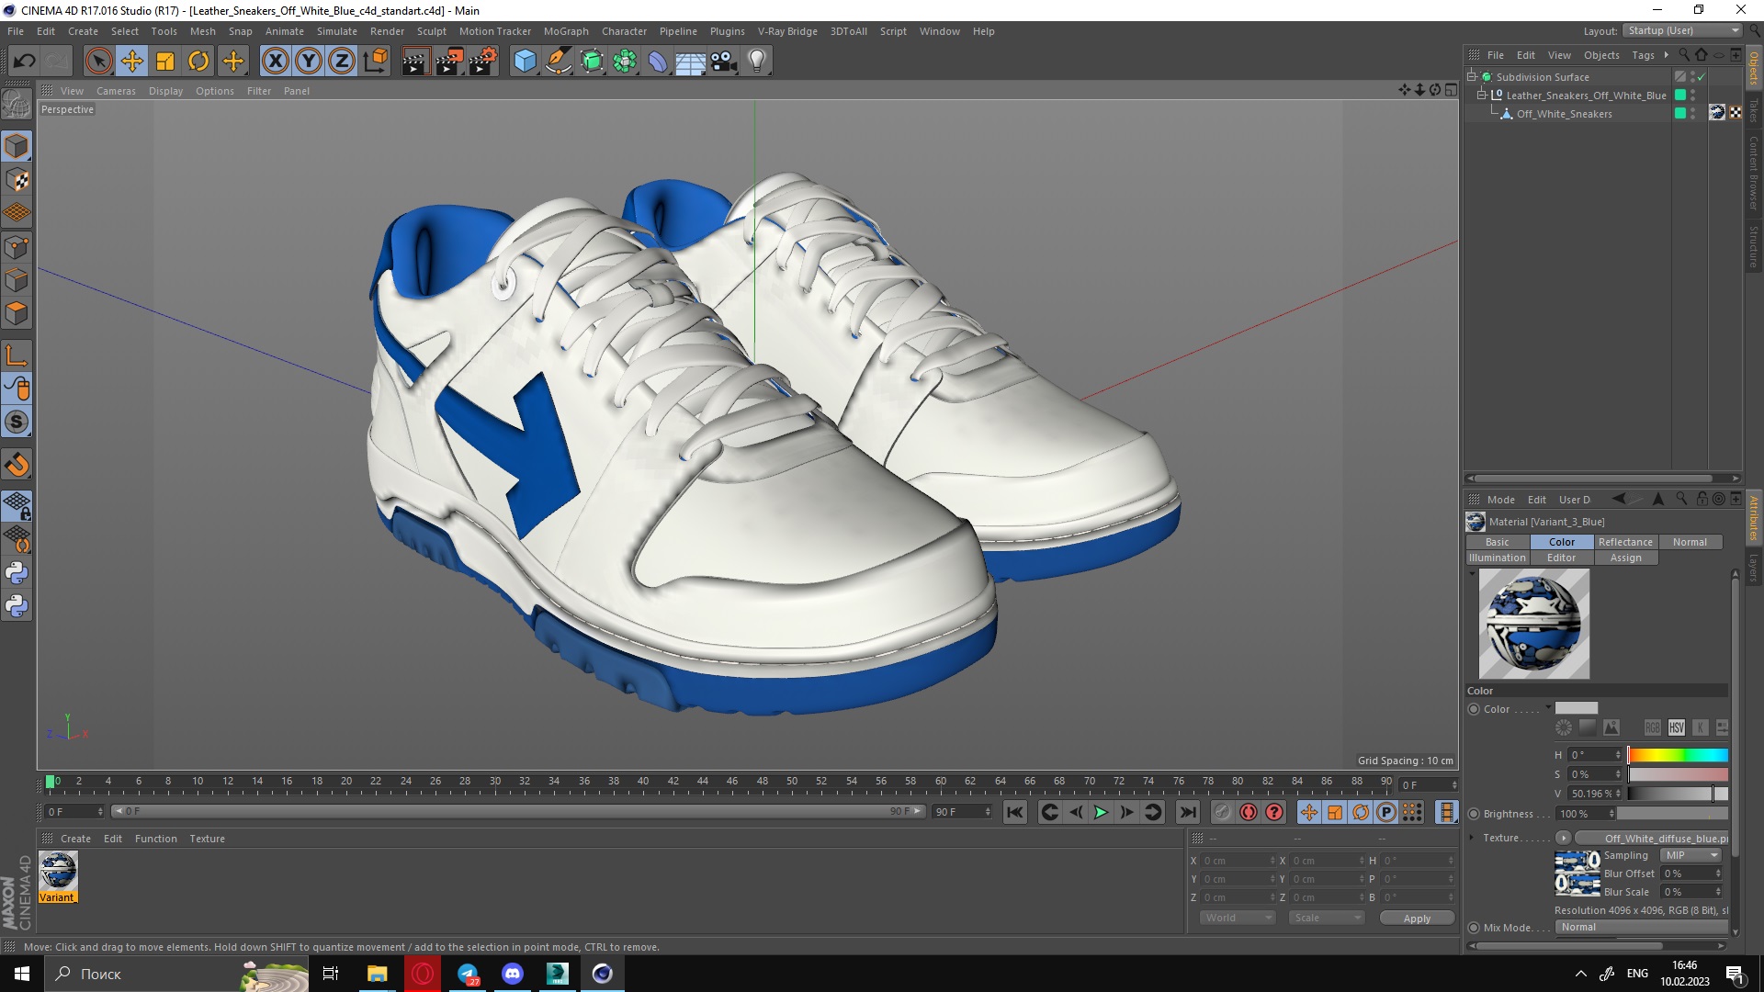Screen dimensions: 1764x992
Task: Open the Mix Mode Normal dropdown
Action: (x=1642, y=928)
